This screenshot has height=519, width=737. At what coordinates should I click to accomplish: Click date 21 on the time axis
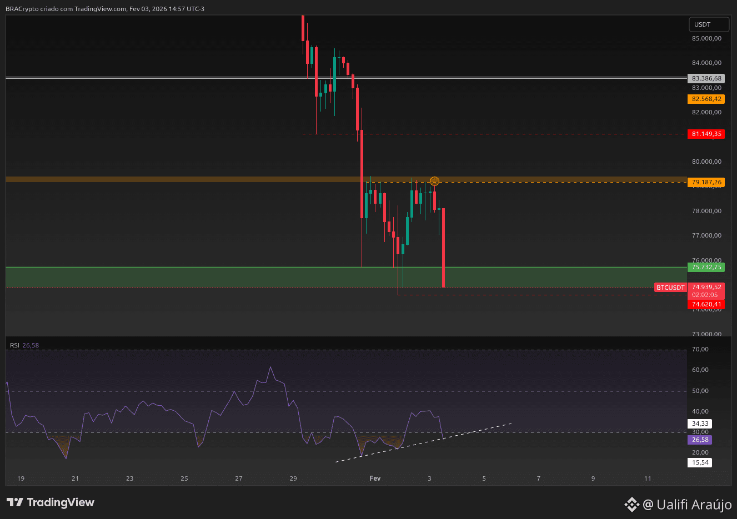point(75,478)
